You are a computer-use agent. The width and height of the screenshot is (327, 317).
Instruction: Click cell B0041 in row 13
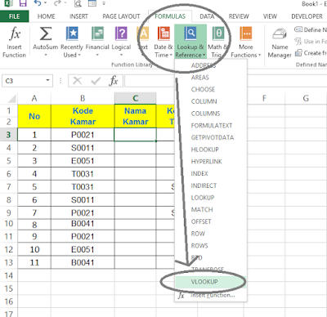[83, 262]
